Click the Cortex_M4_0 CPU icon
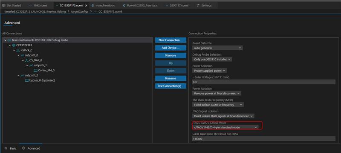Screen dimensions: 341x153 35,70
